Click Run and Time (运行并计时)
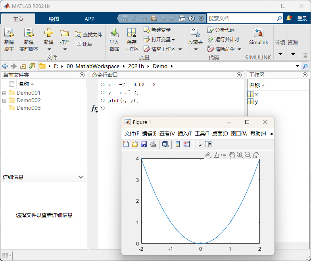Viewport: 311px width, 261px height. click(x=223, y=40)
